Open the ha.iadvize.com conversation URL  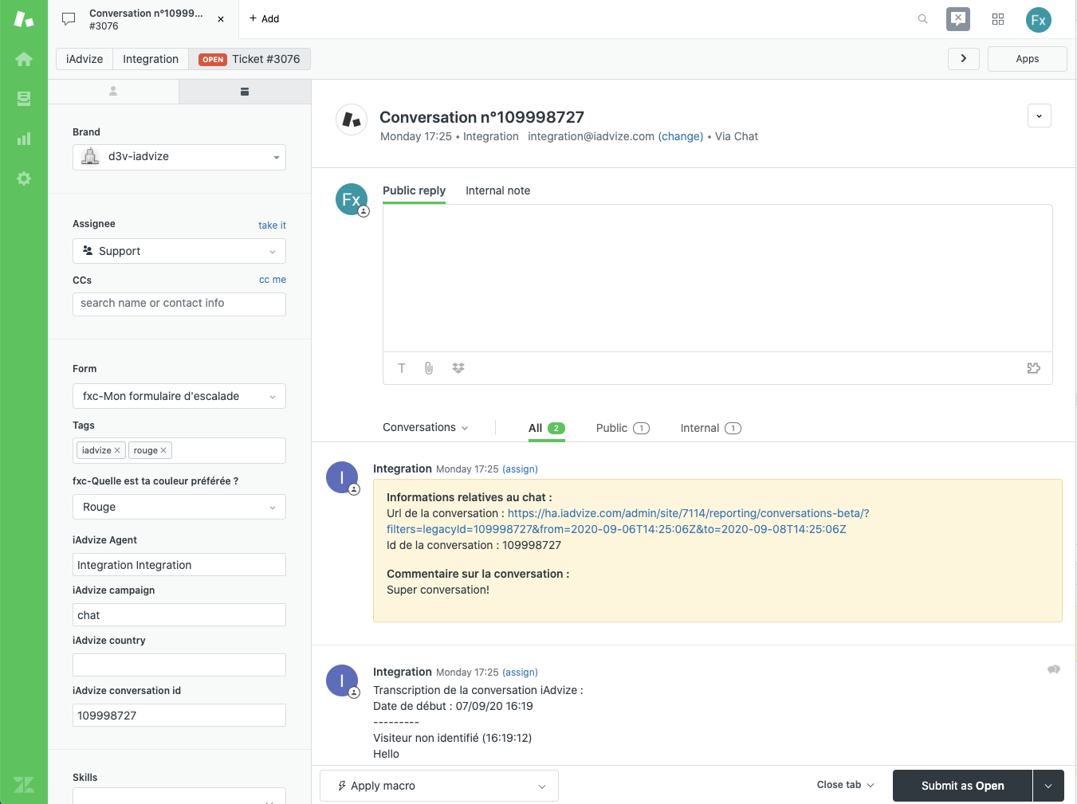click(x=627, y=521)
